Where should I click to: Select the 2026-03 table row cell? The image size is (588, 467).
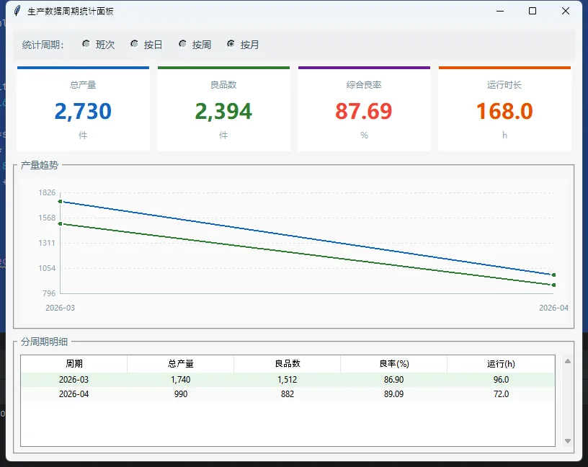pos(74,380)
